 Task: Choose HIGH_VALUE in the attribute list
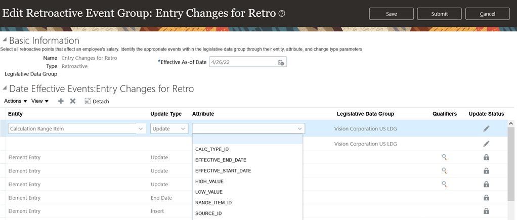point(209,182)
